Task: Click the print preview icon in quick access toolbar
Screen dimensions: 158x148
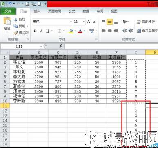Action: click(x=27, y=4)
